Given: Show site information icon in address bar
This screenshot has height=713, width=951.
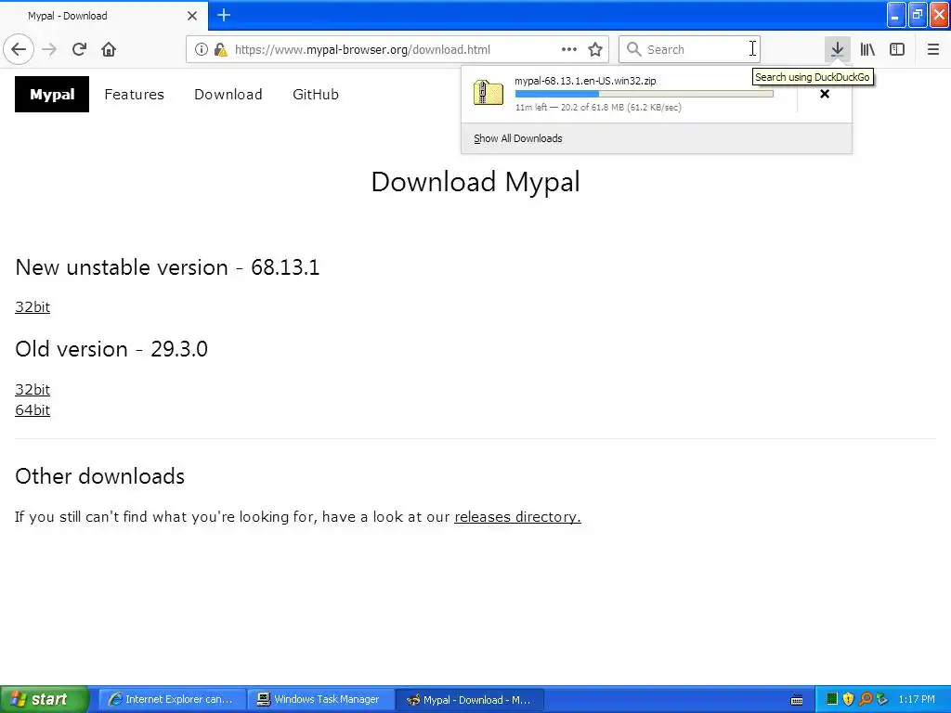Looking at the screenshot, I should coord(202,49).
